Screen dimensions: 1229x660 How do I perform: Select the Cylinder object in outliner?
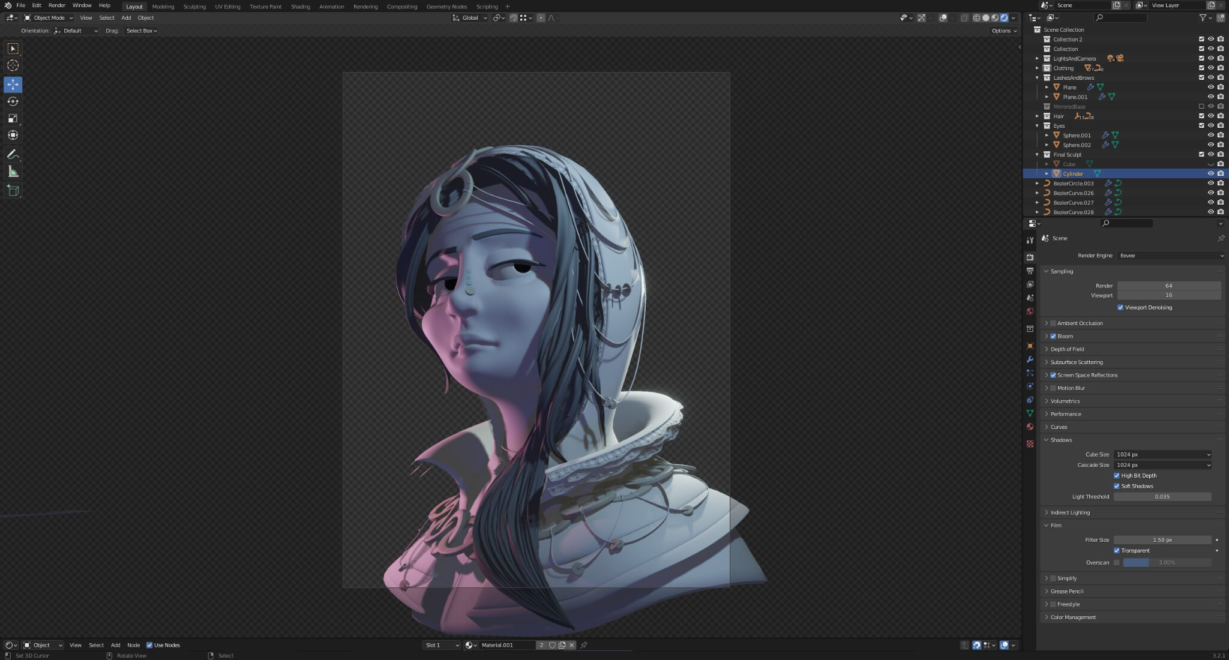click(x=1073, y=174)
